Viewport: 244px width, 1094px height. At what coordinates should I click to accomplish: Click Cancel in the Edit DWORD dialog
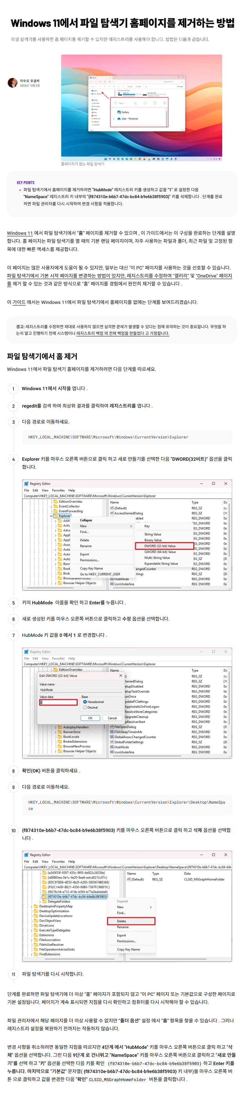112,718
